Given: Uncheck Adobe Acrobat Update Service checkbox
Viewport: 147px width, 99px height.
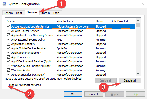Looking at the screenshot, I should pyautogui.click(x=8, y=26).
